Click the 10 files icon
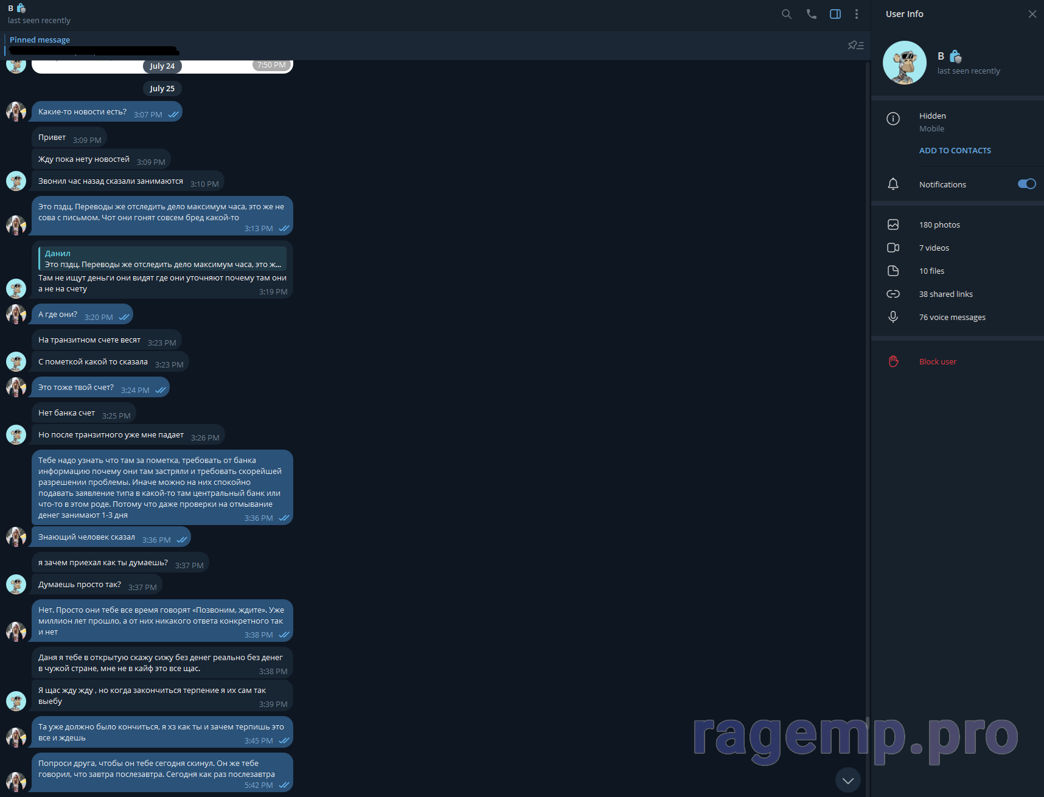This screenshot has width=1044, height=797. coord(893,271)
